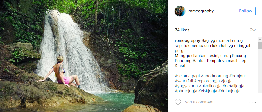262x112 pixels.
Task: Open the #piknikjogja hashtag
Action: click(x=210, y=86)
